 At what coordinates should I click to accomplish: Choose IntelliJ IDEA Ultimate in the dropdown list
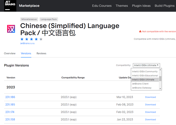pyautogui.click(x=145, y=80)
